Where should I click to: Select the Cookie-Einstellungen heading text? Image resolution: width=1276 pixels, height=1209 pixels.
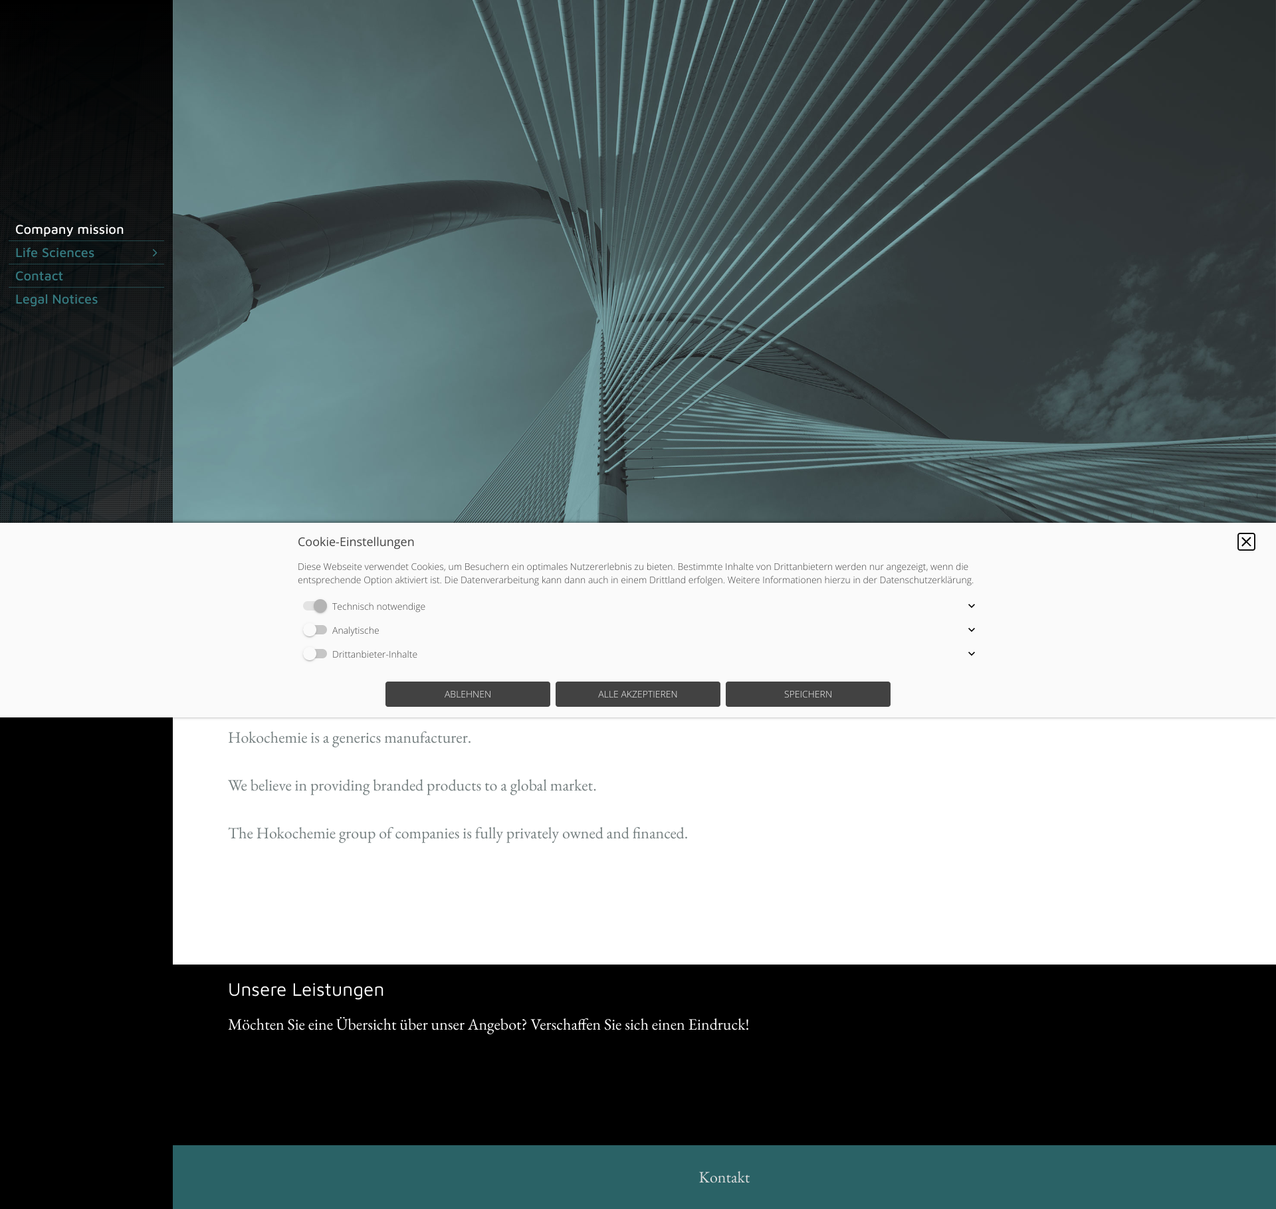(356, 542)
